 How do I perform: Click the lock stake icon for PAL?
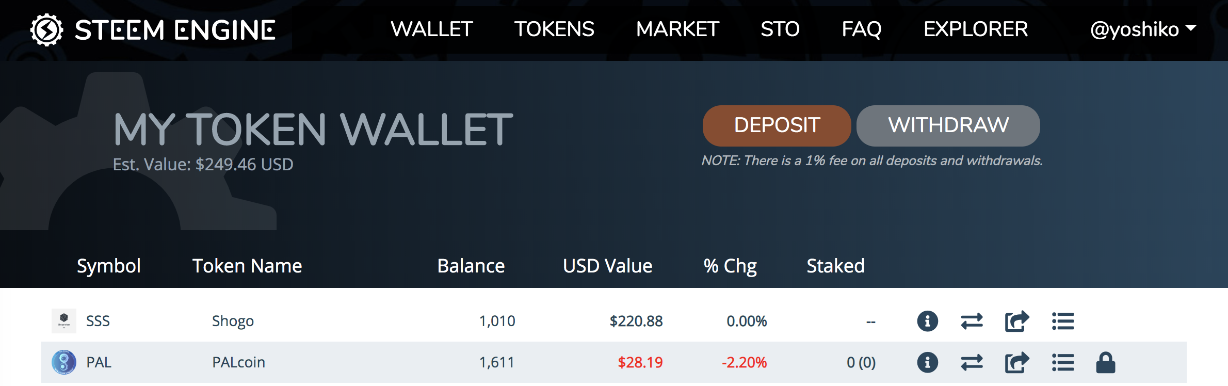1106,362
